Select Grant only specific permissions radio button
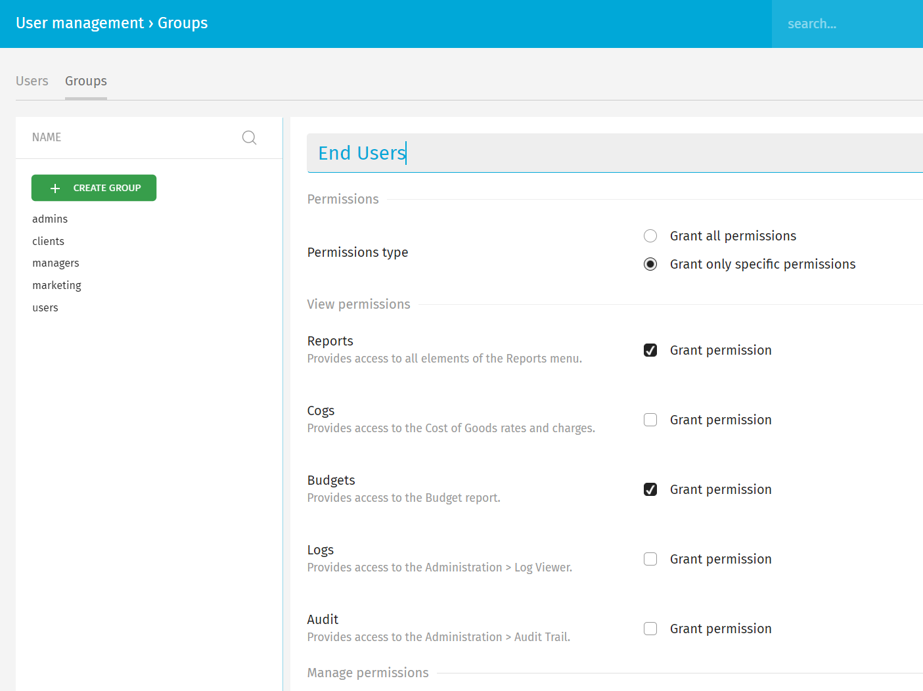 (x=650, y=264)
